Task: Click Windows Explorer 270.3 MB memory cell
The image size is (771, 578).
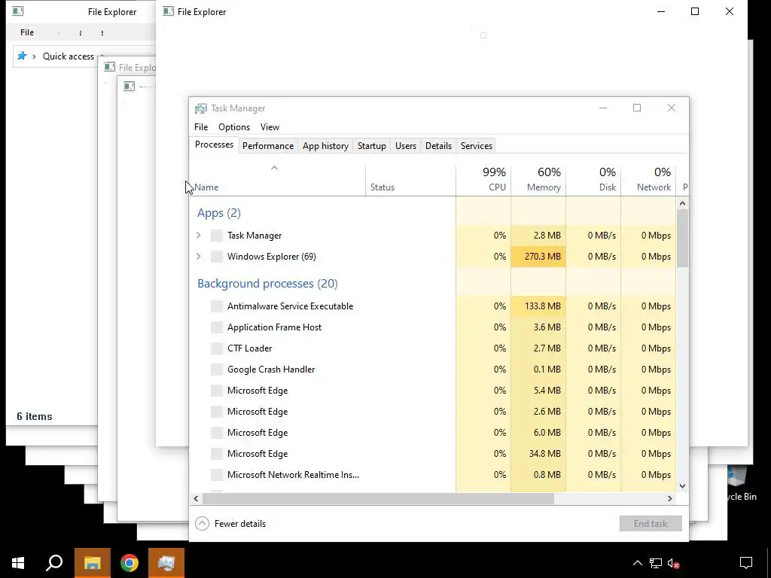Action: (538, 257)
